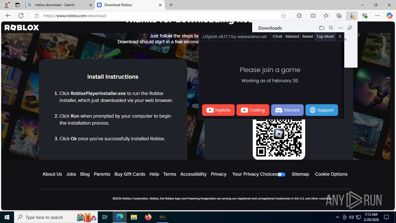
Task: Open the Downloads toolbar icon
Action: pyautogui.click(x=352, y=16)
